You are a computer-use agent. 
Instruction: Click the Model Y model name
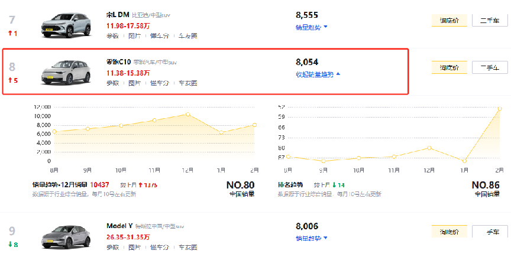click(x=119, y=226)
